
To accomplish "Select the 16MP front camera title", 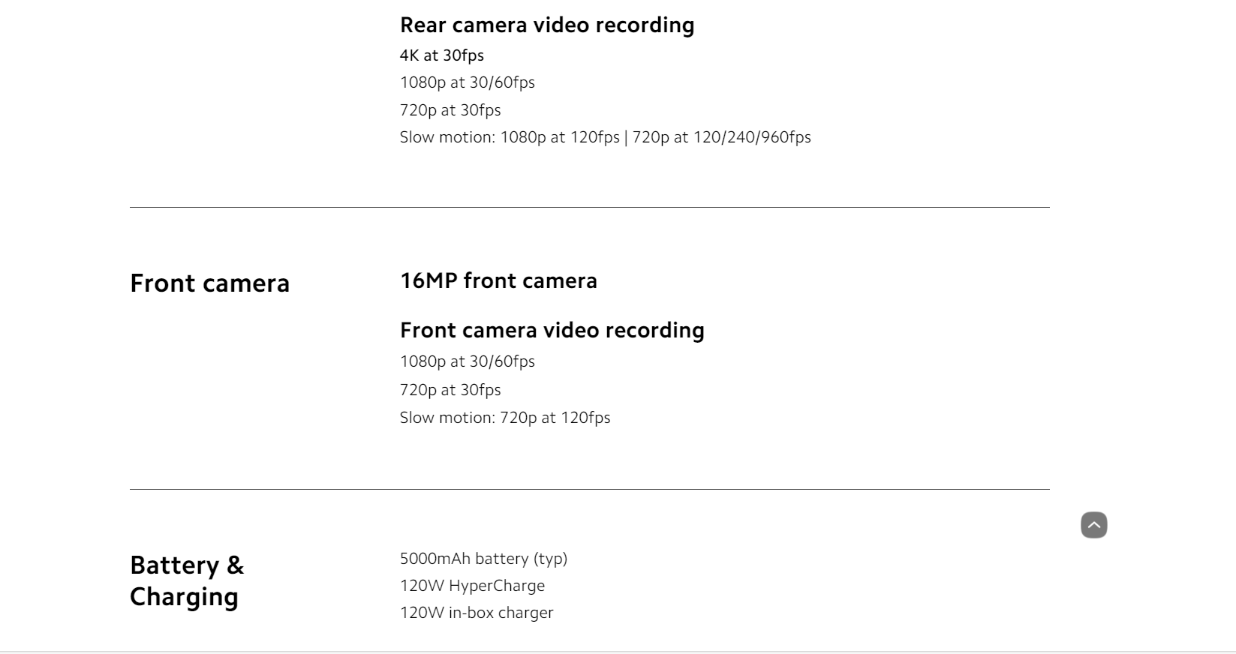I will (498, 280).
